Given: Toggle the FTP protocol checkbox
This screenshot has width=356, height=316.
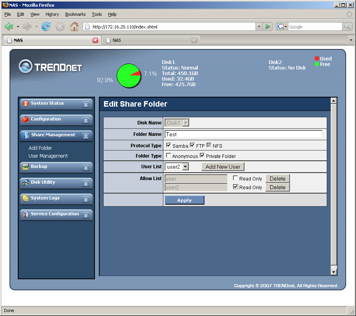Looking at the screenshot, I should pyautogui.click(x=192, y=145).
